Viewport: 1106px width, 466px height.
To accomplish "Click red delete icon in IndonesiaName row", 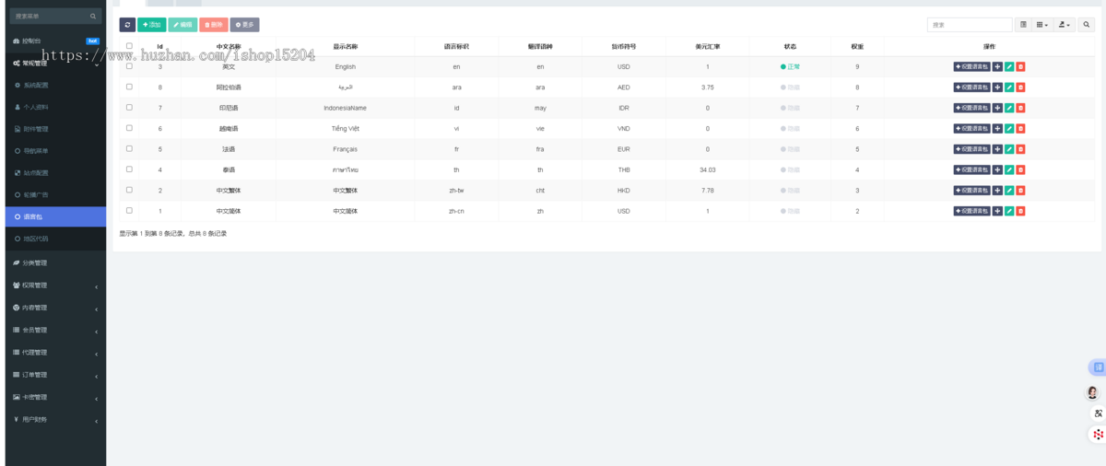I will point(1020,108).
